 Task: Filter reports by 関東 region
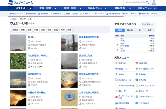(x=30, y=30)
